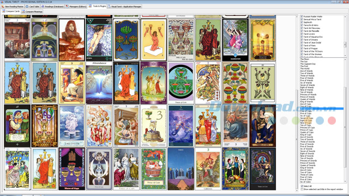This screenshot has height=196, width=349.
Task: Uncheck the Sensual Wicca Tarot deck
Action: coord(302,20)
